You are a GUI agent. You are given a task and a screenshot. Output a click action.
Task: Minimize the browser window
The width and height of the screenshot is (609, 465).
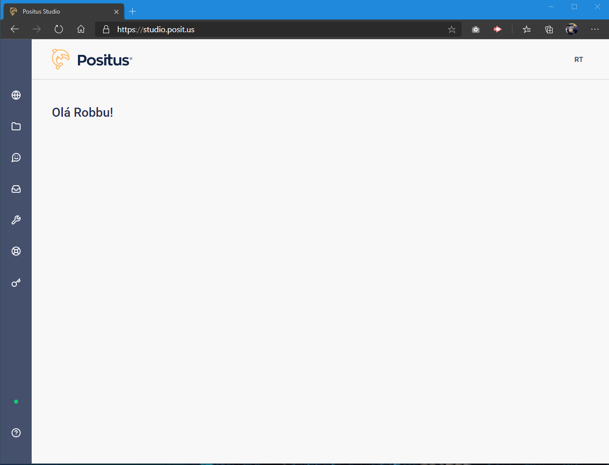click(551, 7)
